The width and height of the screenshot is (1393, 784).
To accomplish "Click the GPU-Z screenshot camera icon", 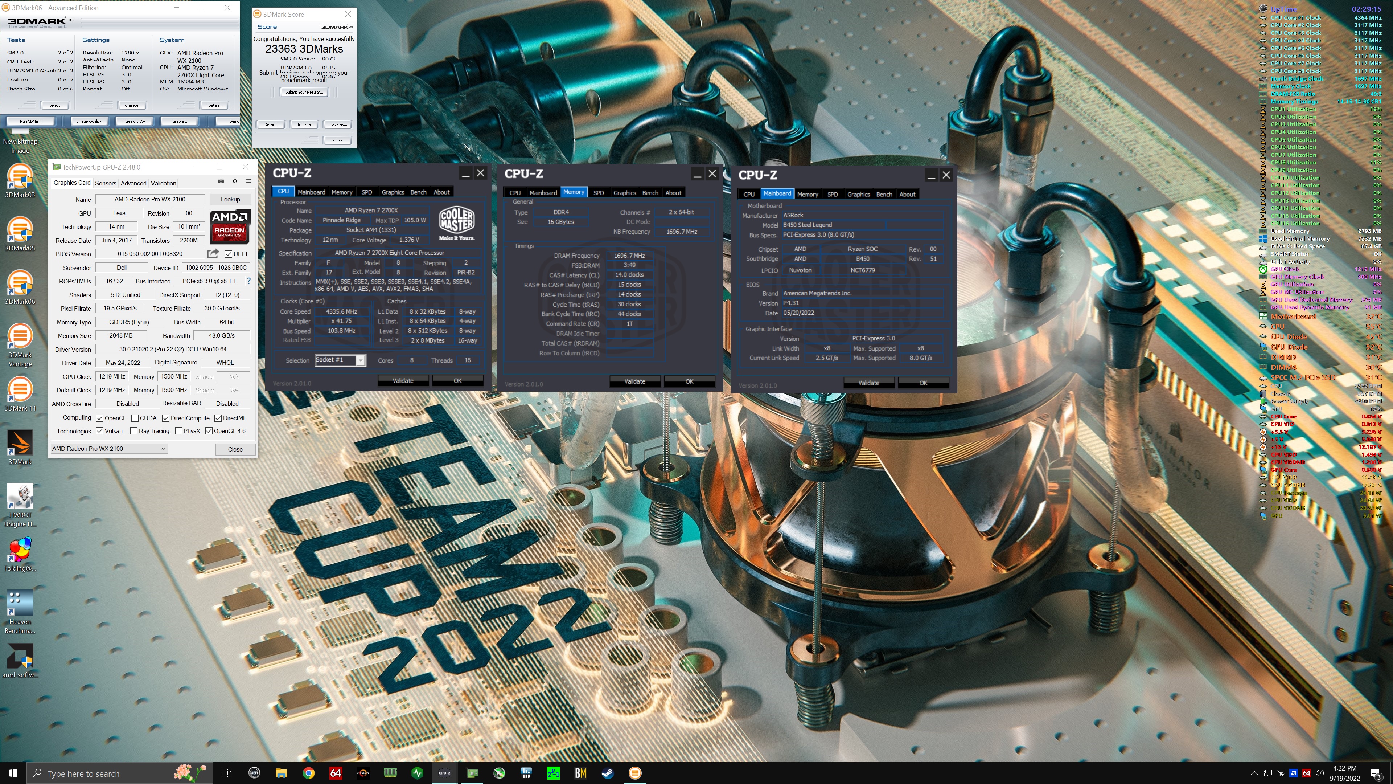I will (x=221, y=181).
